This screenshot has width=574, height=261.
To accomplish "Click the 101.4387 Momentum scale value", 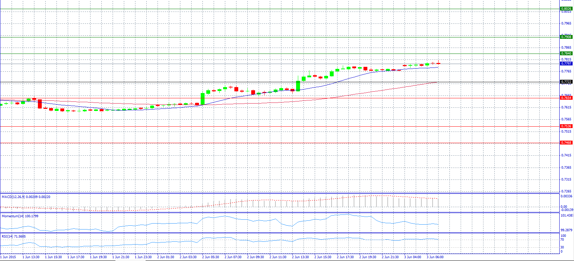I will point(567,216).
